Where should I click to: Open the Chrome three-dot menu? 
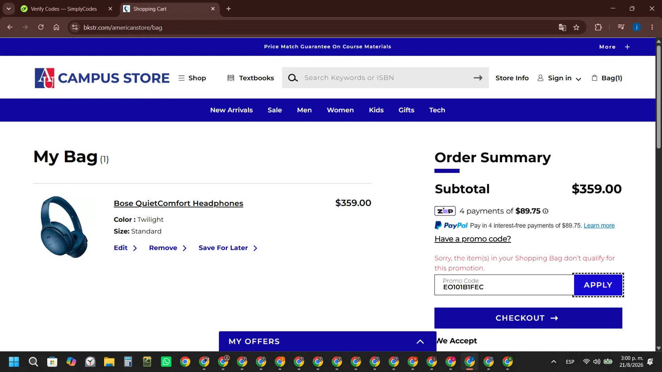[x=652, y=27]
